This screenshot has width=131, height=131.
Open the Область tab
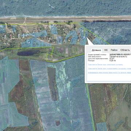[x=125, y=50]
